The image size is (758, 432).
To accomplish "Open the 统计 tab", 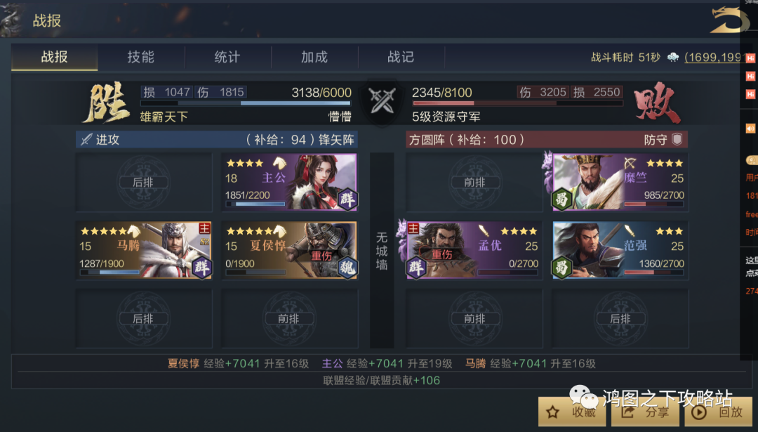I will (x=227, y=57).
